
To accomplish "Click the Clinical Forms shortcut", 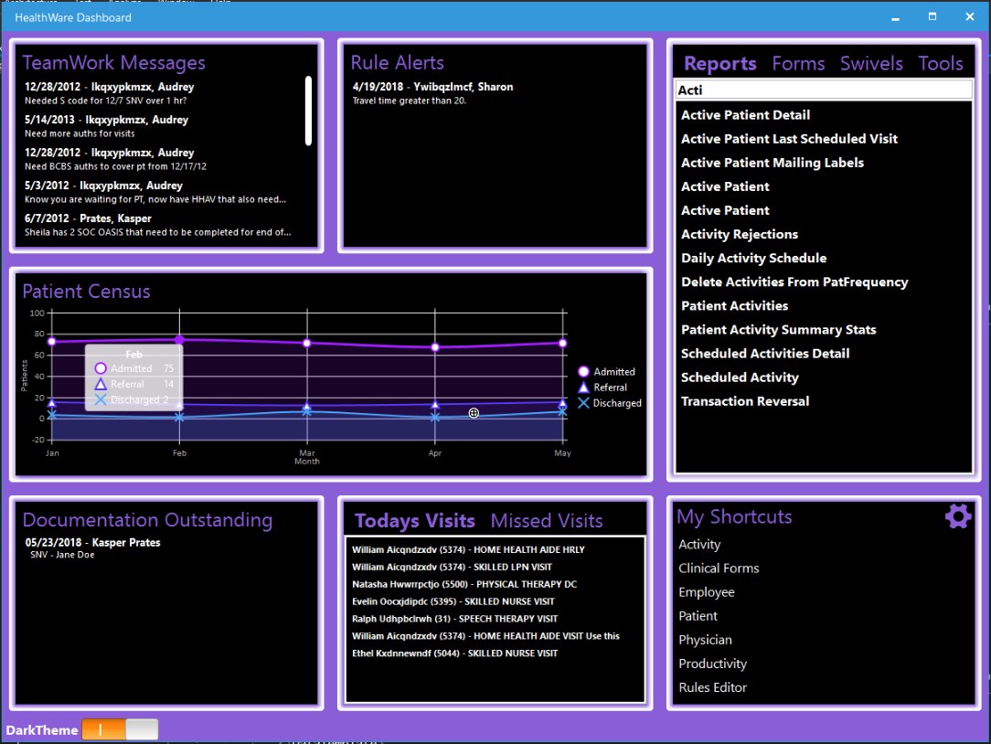I will point(719,568).
